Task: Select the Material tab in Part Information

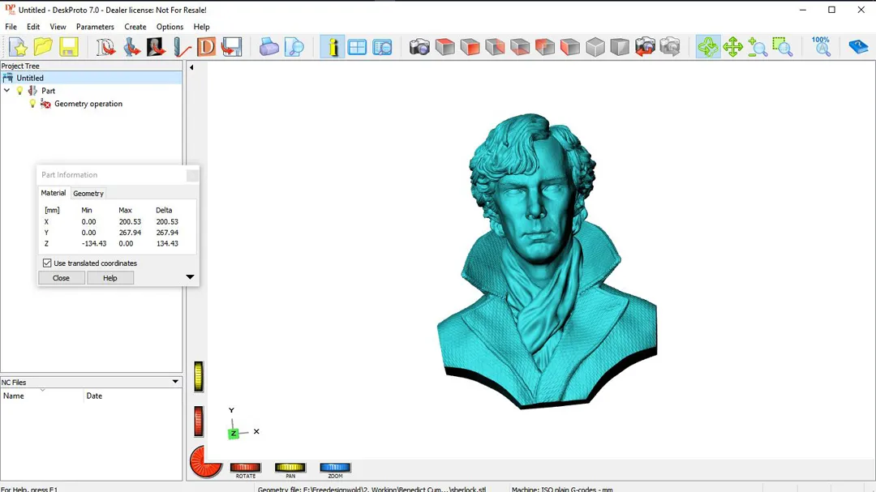Action: tap(53, 193)
